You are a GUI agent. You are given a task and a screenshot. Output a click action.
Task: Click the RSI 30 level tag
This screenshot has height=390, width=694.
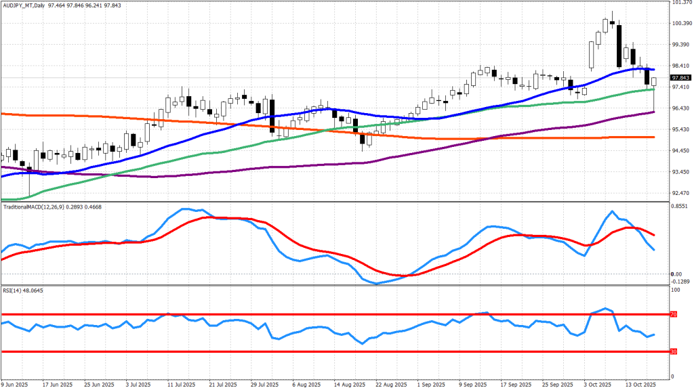(x=674, y=351)
